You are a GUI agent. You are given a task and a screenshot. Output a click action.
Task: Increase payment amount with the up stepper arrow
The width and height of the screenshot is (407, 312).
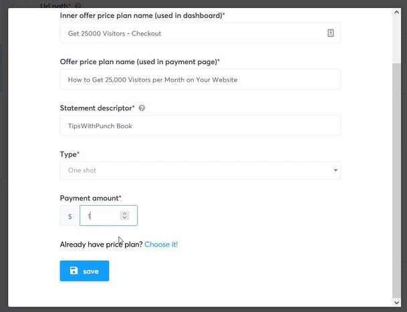click(124, 213)
